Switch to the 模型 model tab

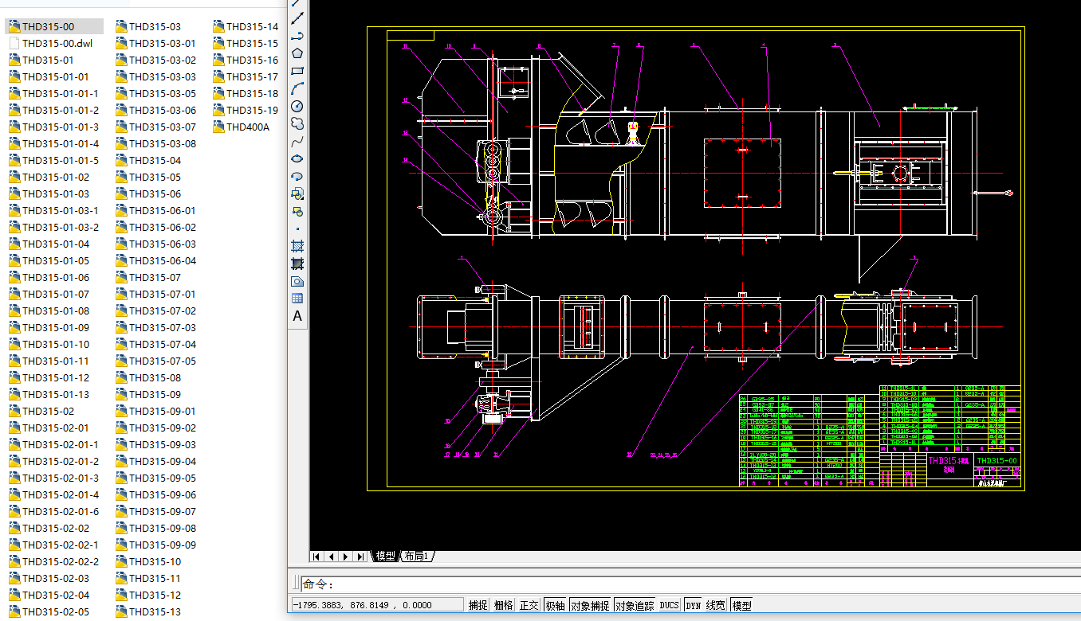click(386, 556)
